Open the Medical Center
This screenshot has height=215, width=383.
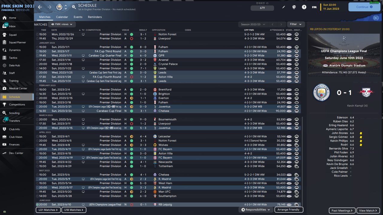[x=17, y=88]
